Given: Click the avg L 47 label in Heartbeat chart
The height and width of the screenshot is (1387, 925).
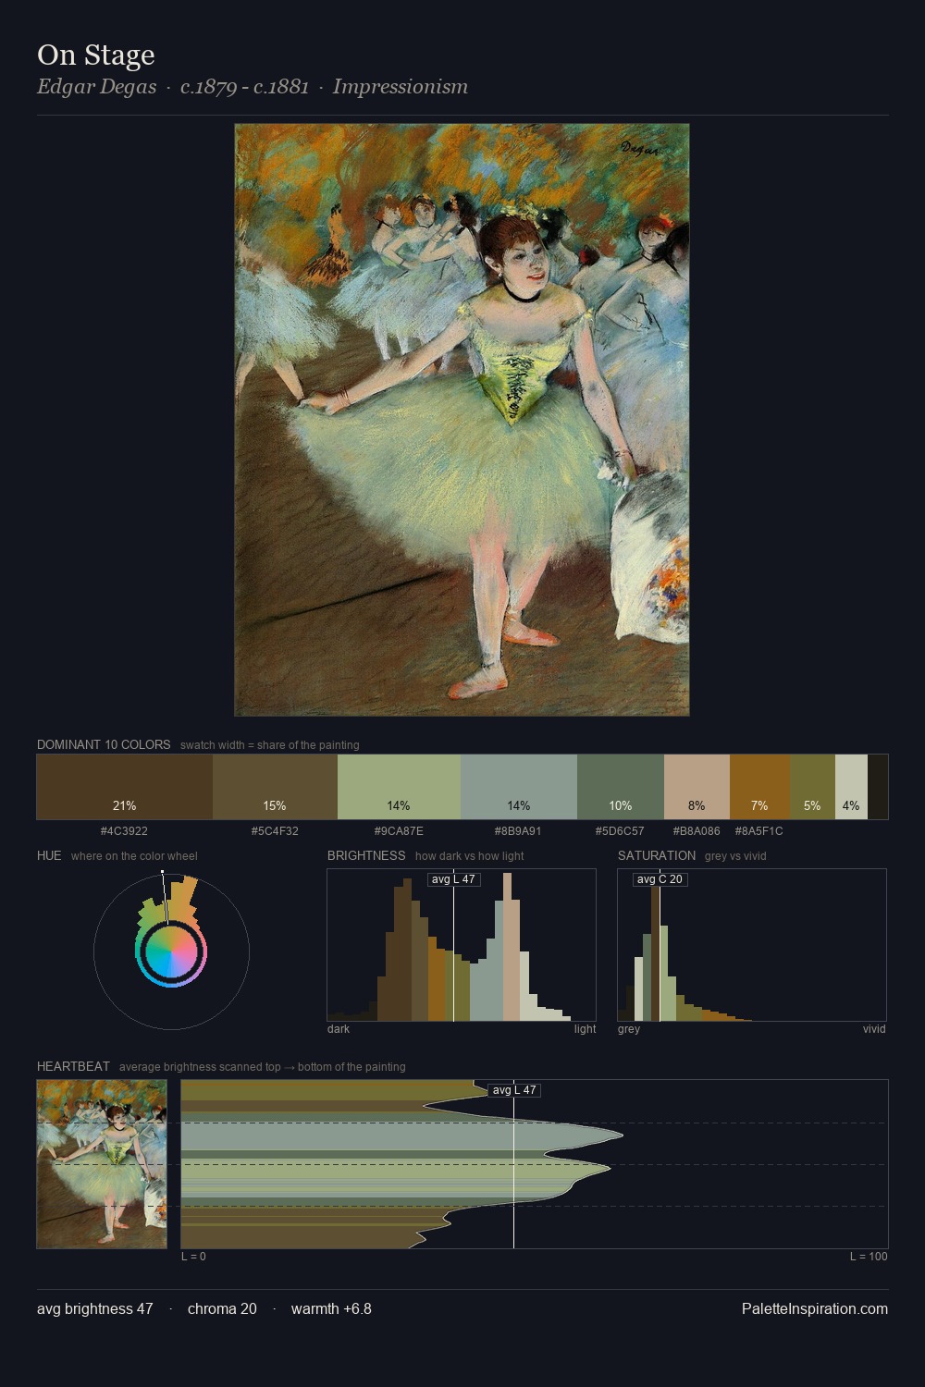Looking at the screenshot, I should tap(514, 1090).
